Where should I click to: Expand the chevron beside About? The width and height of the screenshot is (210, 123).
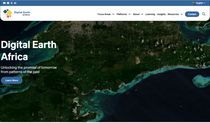[142, 14]
